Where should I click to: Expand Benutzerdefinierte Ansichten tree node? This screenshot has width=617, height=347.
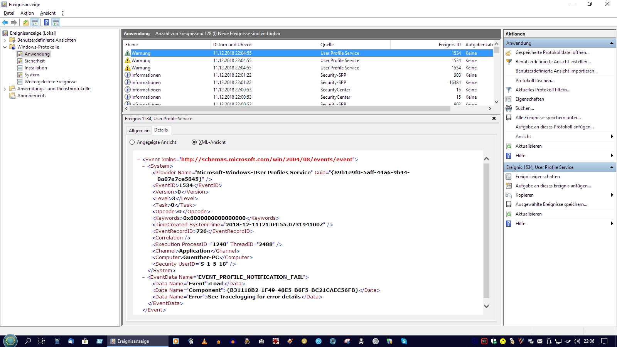(x=5, y=40)
